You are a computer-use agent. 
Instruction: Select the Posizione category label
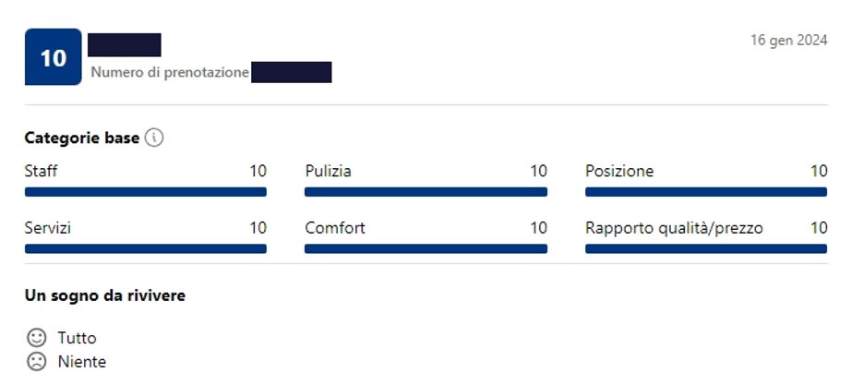tap(619, 172)
